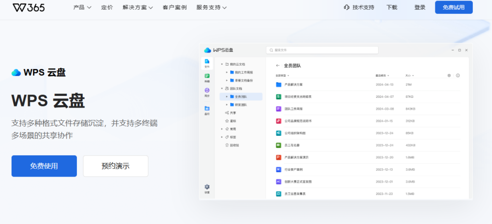The image size is (492, 224).
Task: Go to 下载 in the top bar
Action: [x=392, y=8]
